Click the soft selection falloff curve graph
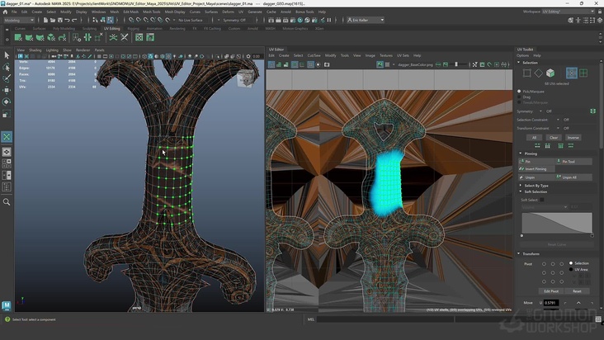This screenshot has width=604, height=340. click(x=557, y=224)
